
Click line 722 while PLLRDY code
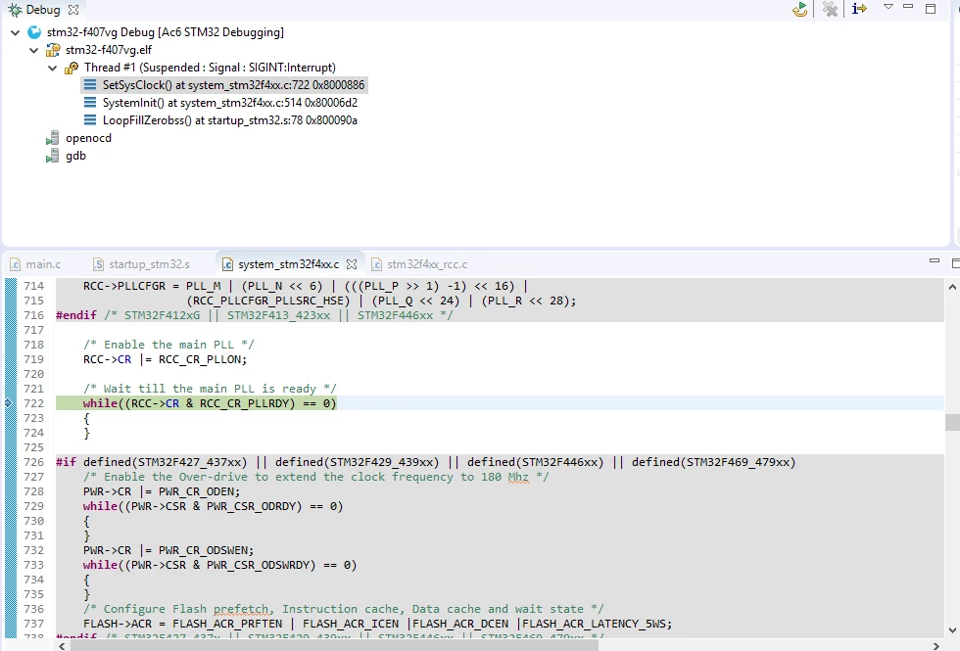(x=210, y=403)
